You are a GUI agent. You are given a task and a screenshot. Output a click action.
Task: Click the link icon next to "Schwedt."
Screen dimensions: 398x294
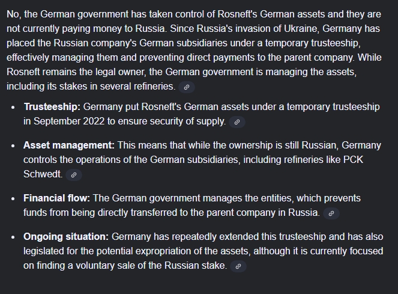click(x=74, y=175)
